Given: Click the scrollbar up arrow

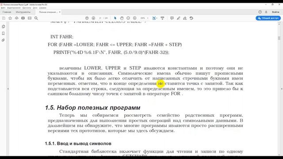Looking at the screenshot, I should click(279, 24).
